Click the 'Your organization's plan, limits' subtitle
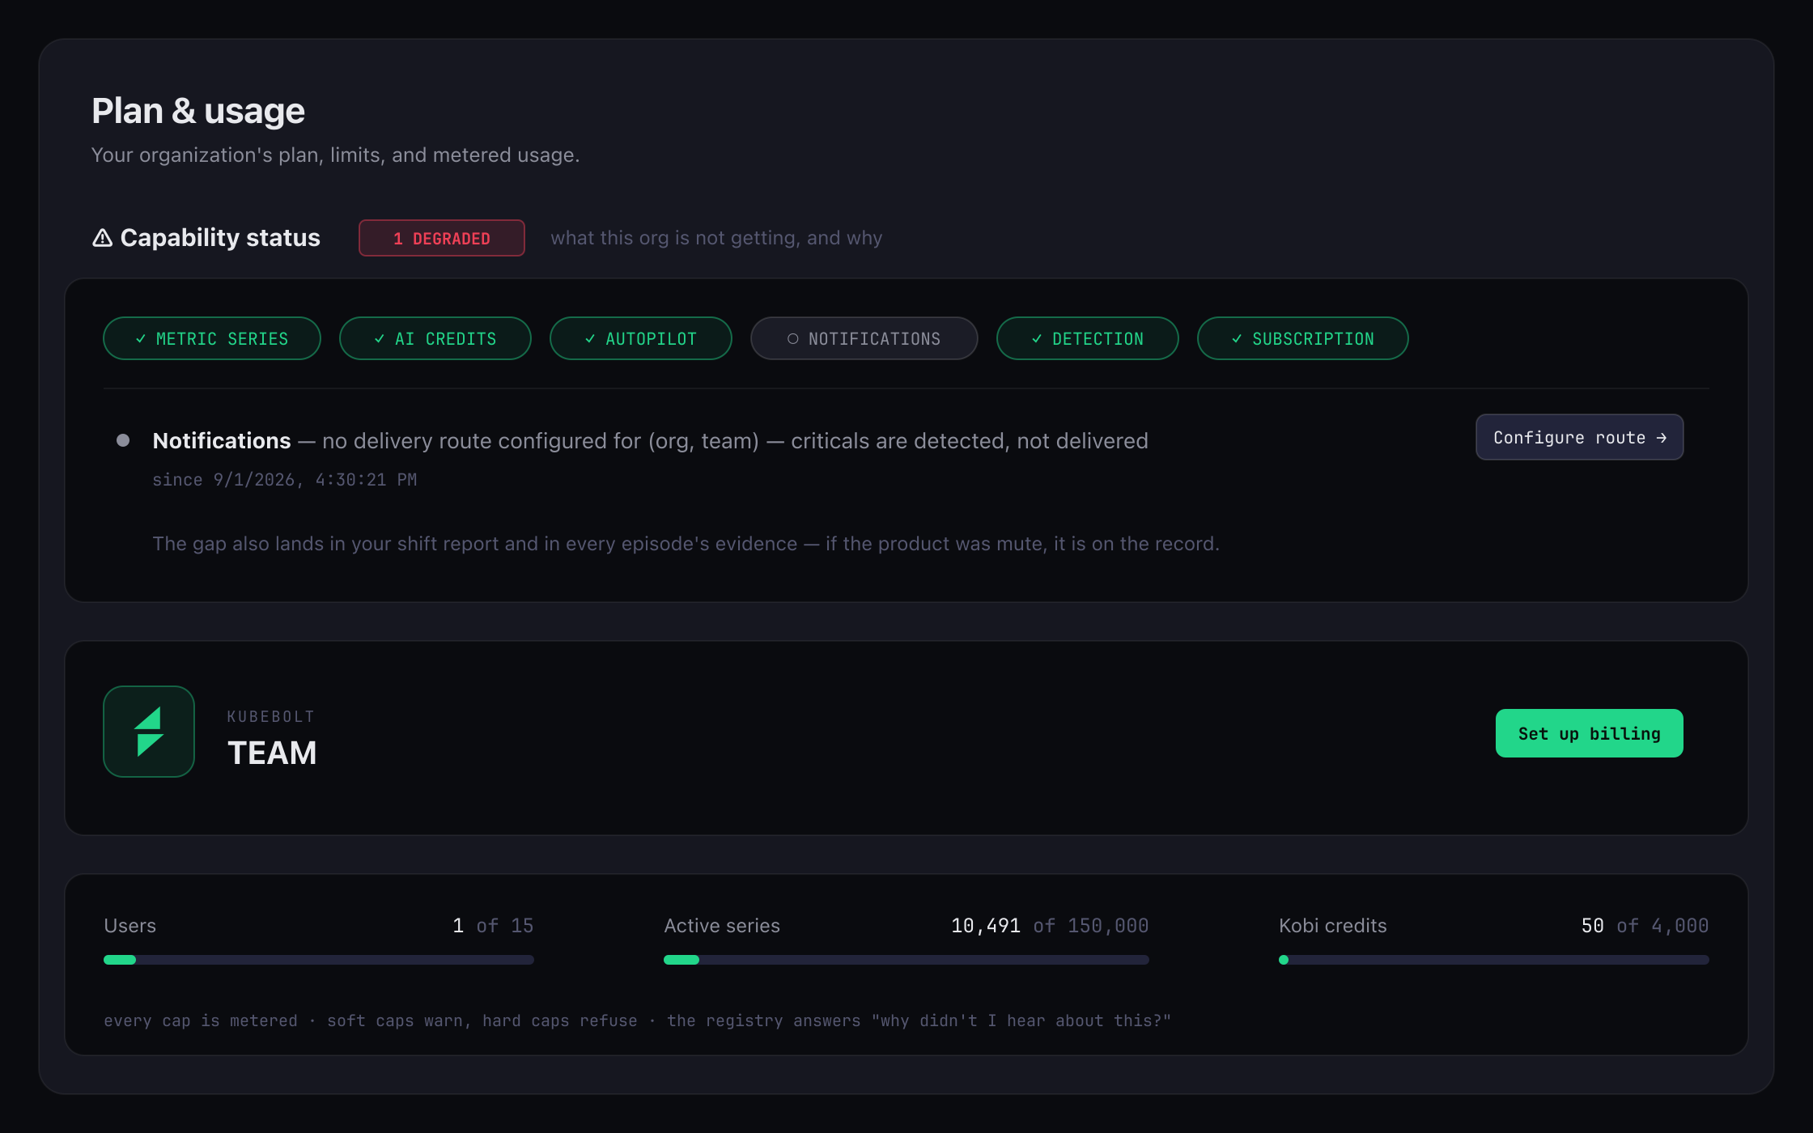Viewport: 1813px width, 1133px height. [x=335, y=155]
